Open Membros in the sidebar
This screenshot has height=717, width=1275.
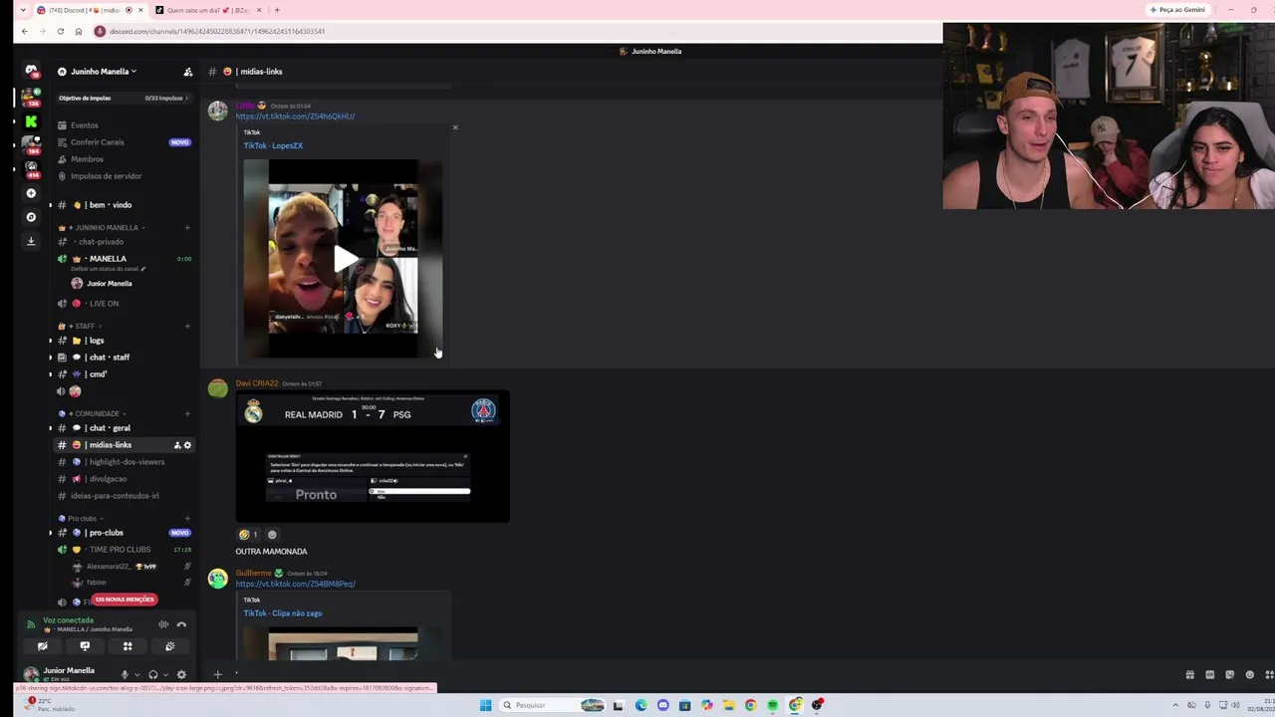click(x=125, y=159)
